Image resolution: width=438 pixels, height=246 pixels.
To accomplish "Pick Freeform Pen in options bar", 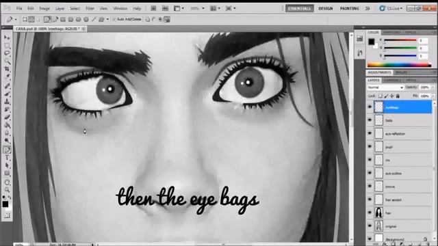I will (x=55, y=19).
